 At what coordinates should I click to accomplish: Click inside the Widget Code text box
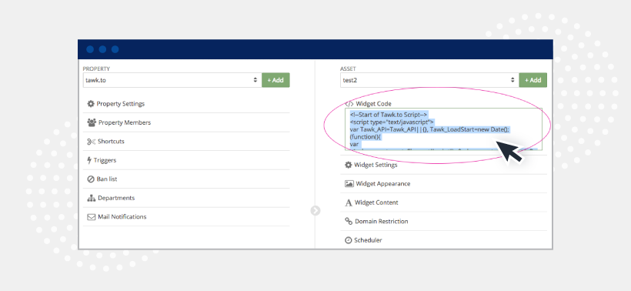click(x=443, y=129)
